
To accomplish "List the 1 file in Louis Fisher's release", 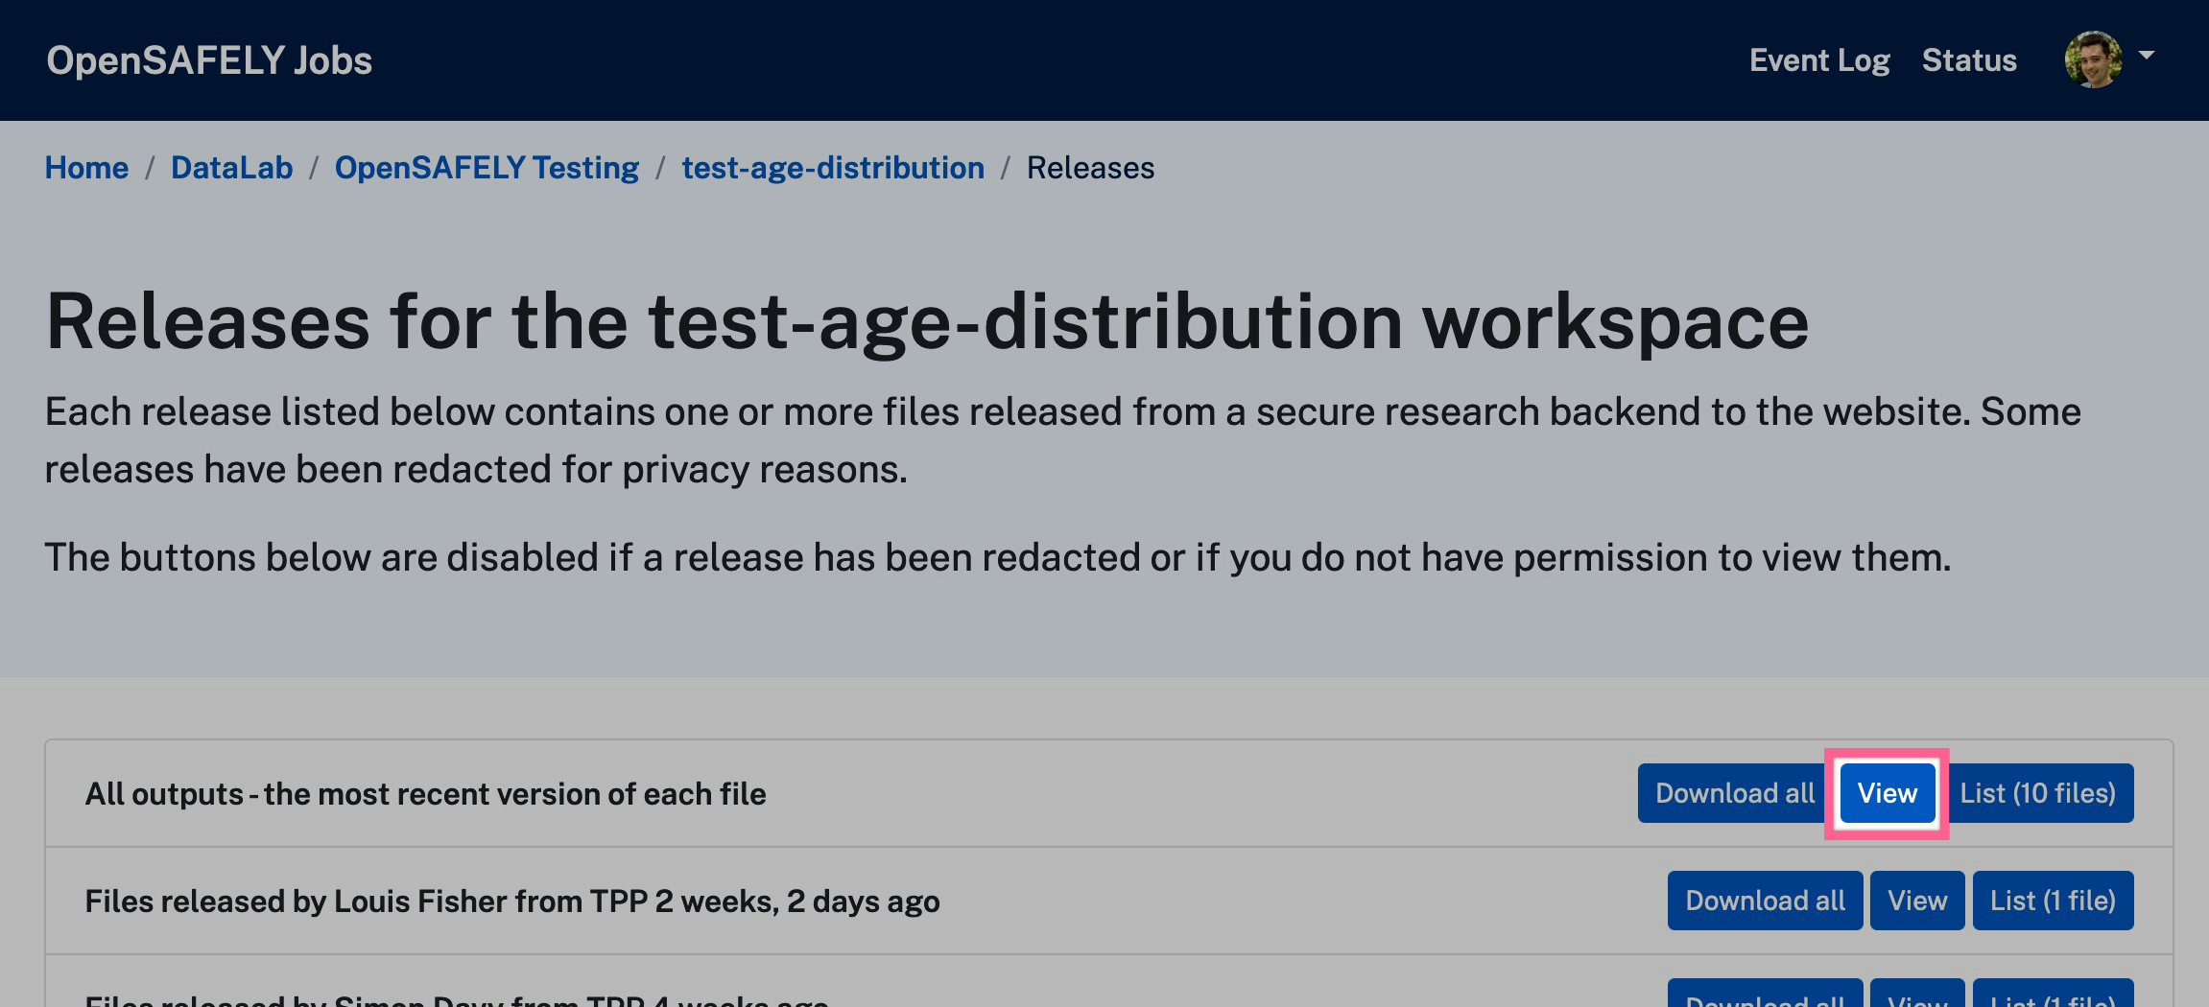I will pos(2053,901).
